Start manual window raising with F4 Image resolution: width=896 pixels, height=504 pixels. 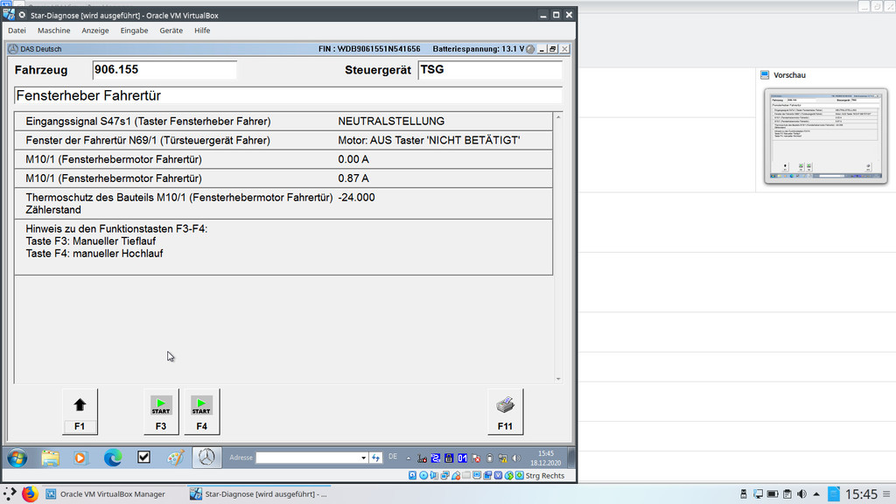pos(202,412)
